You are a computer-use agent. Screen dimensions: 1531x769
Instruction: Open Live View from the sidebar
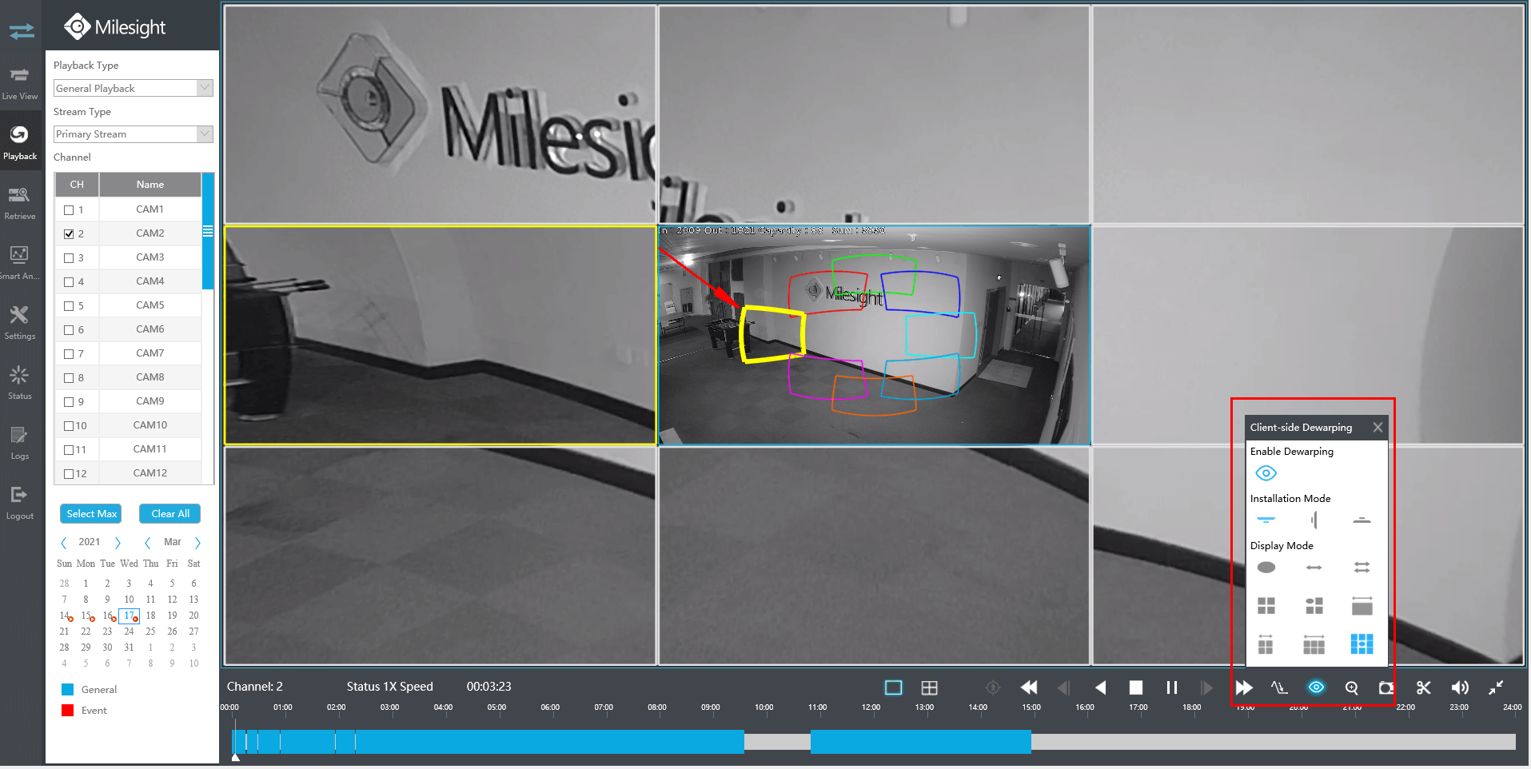tap(20, 83)
